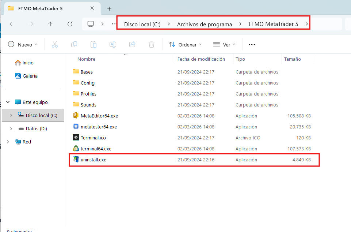
Task: Click the back navigation arrow
Action: (x=12, y=24)
